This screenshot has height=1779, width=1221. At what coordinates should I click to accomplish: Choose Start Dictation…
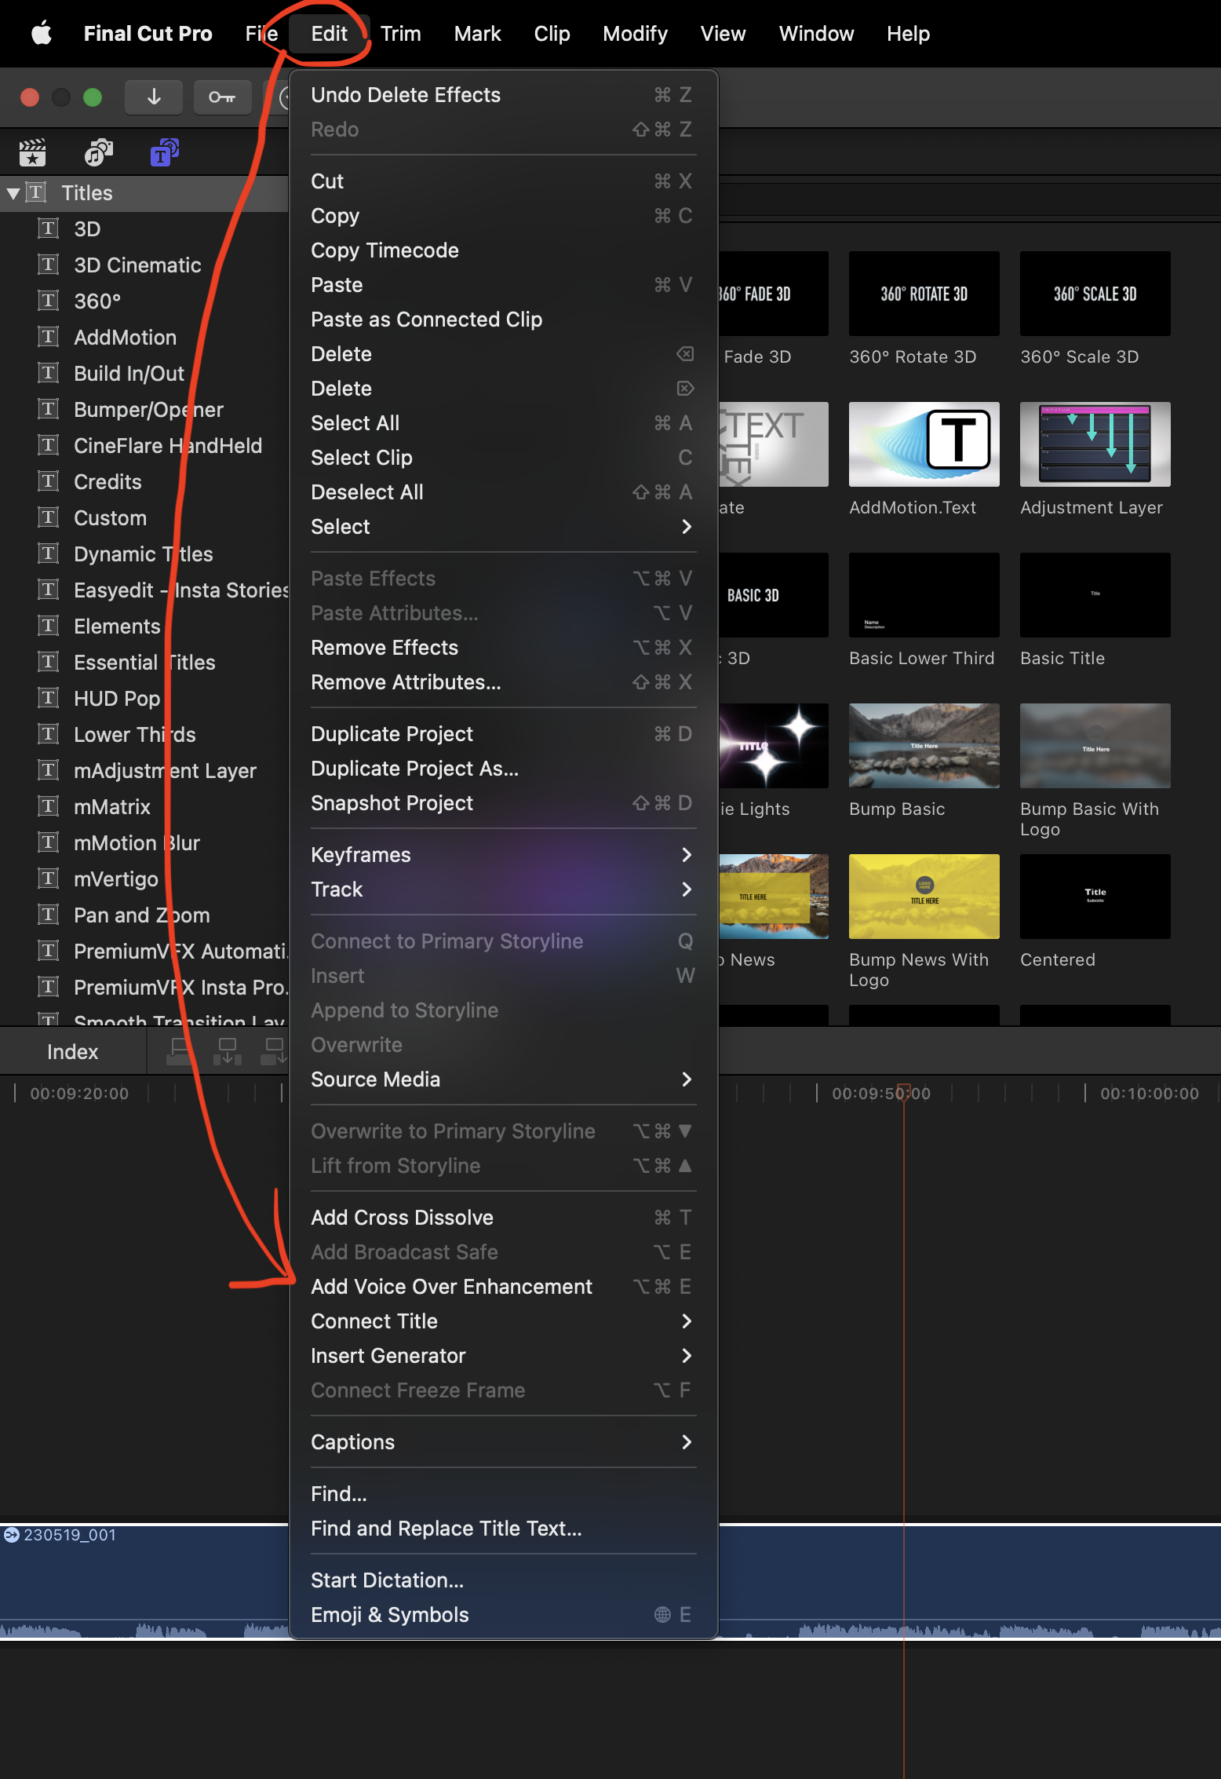click(503, 1580)
